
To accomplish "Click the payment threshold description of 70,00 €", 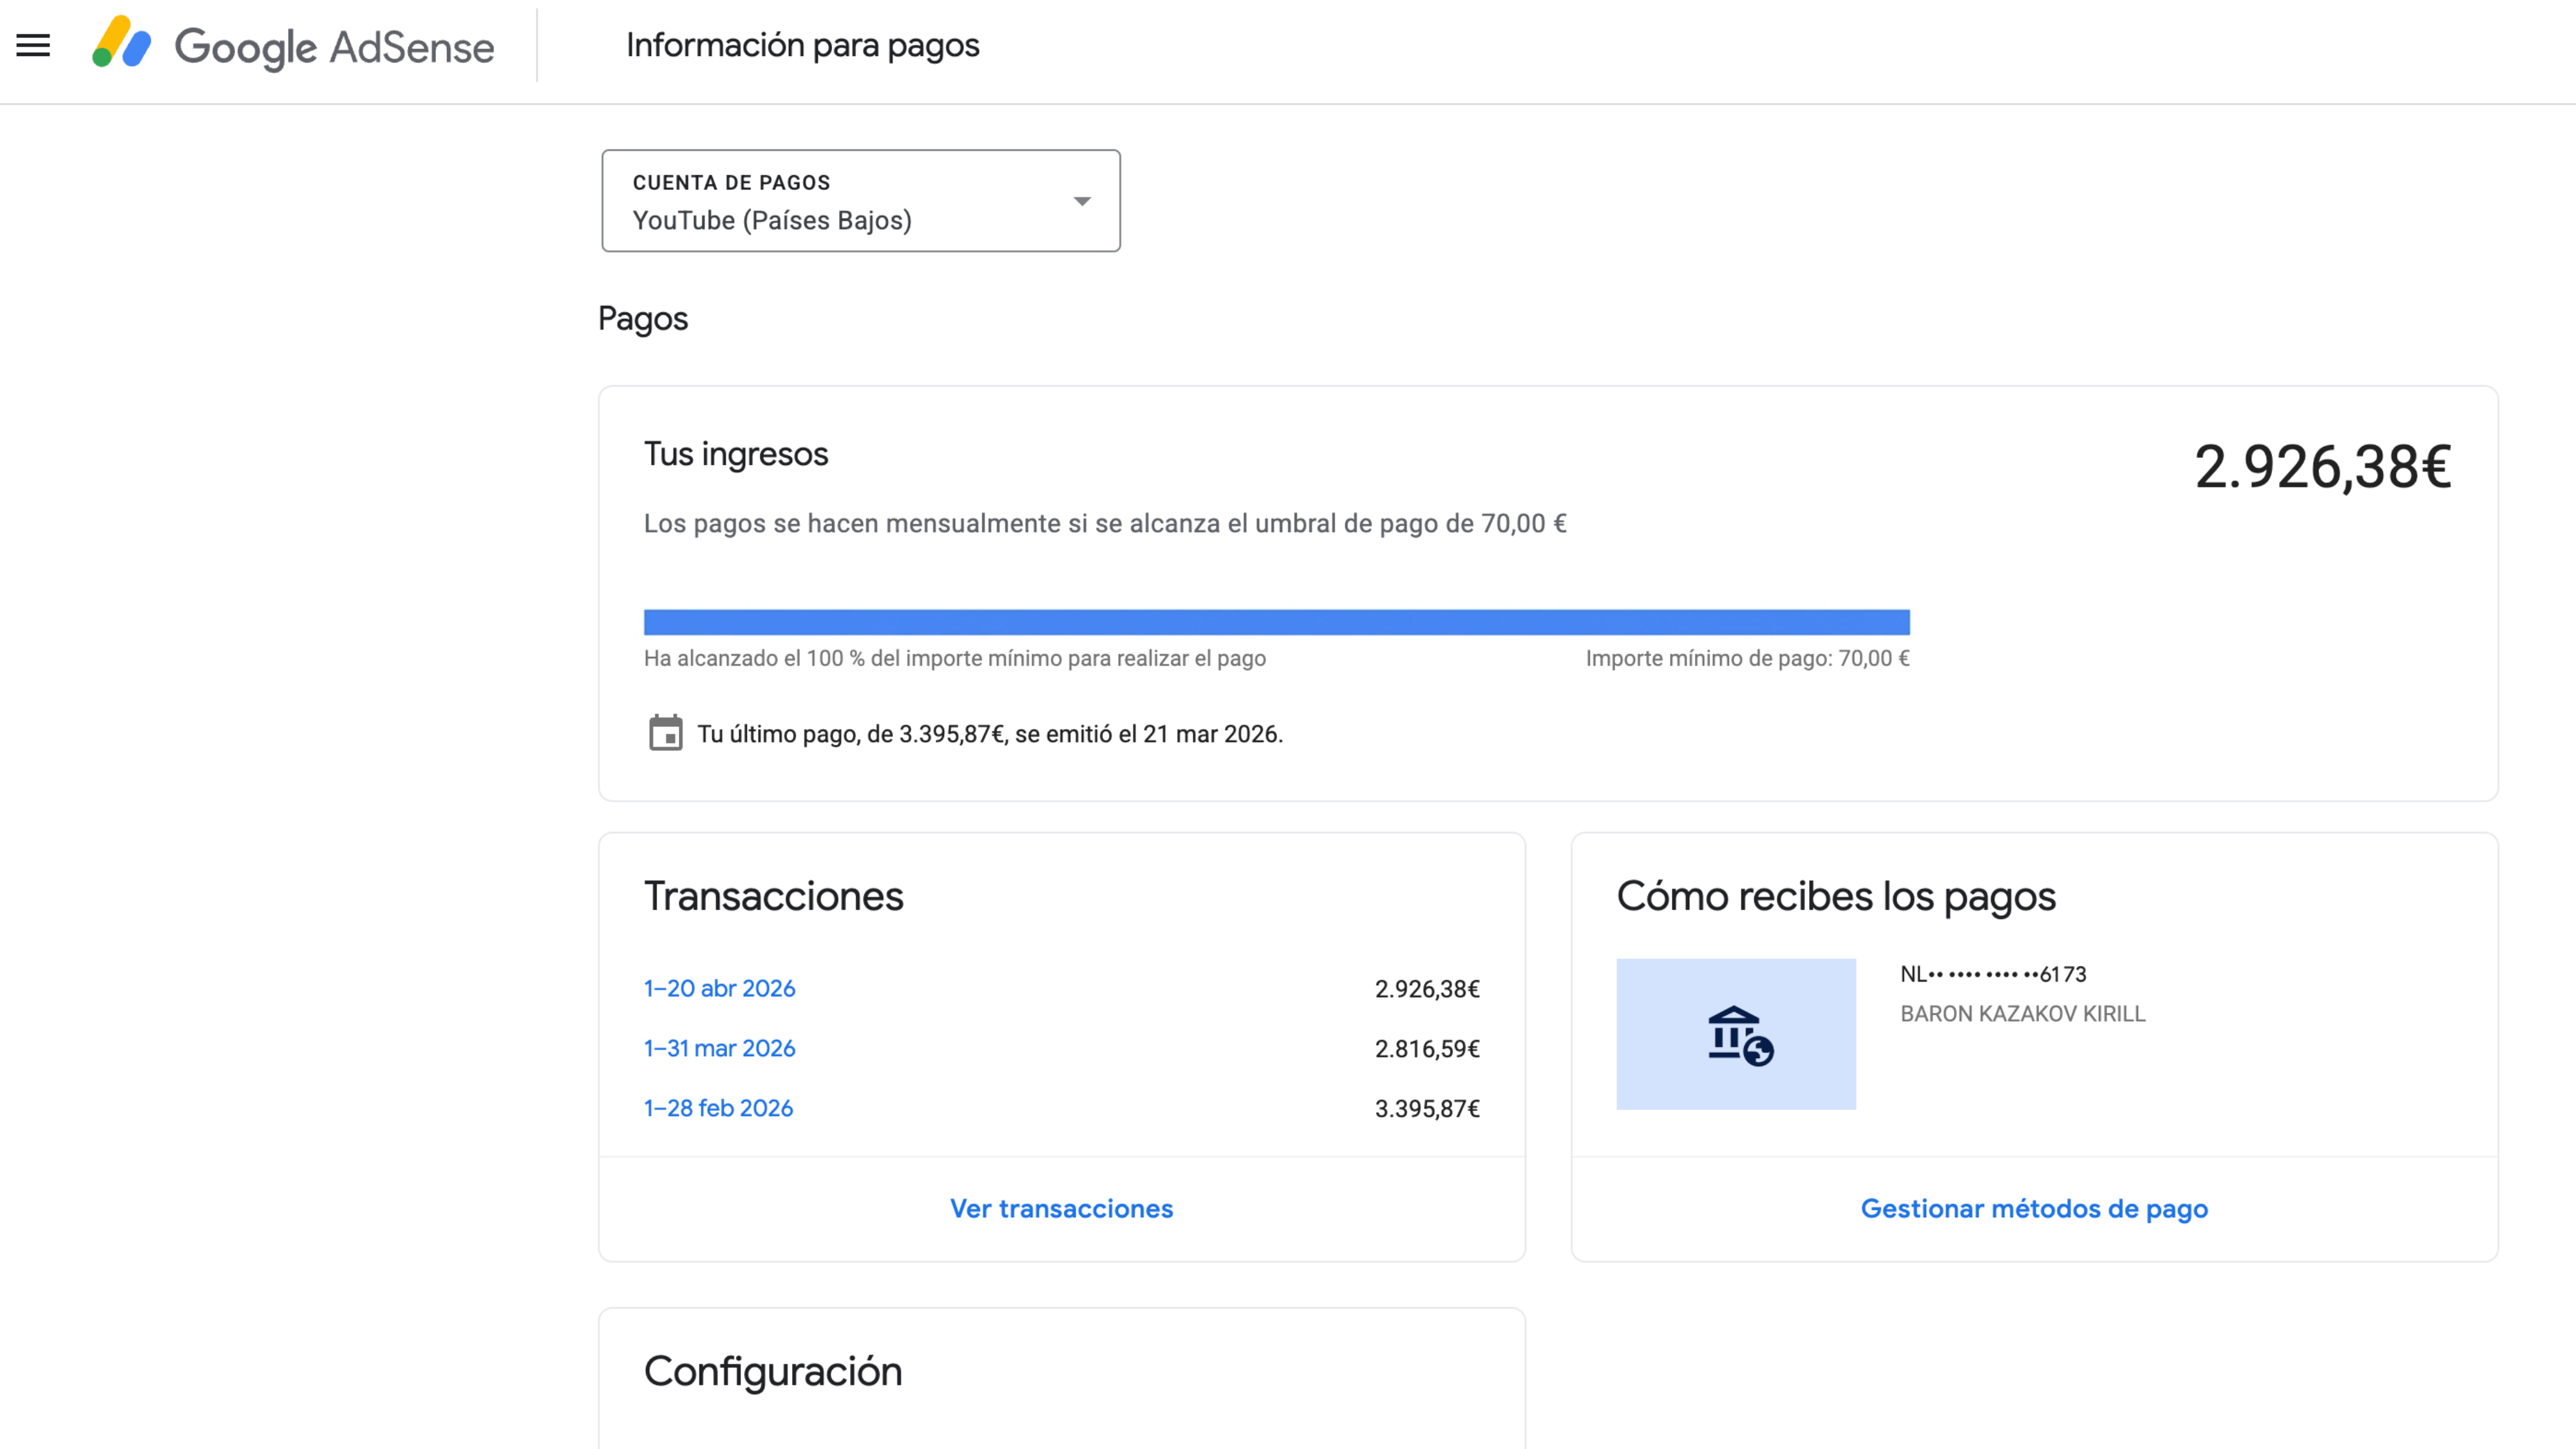I will pyautogui.click(x=1105, y=524).
